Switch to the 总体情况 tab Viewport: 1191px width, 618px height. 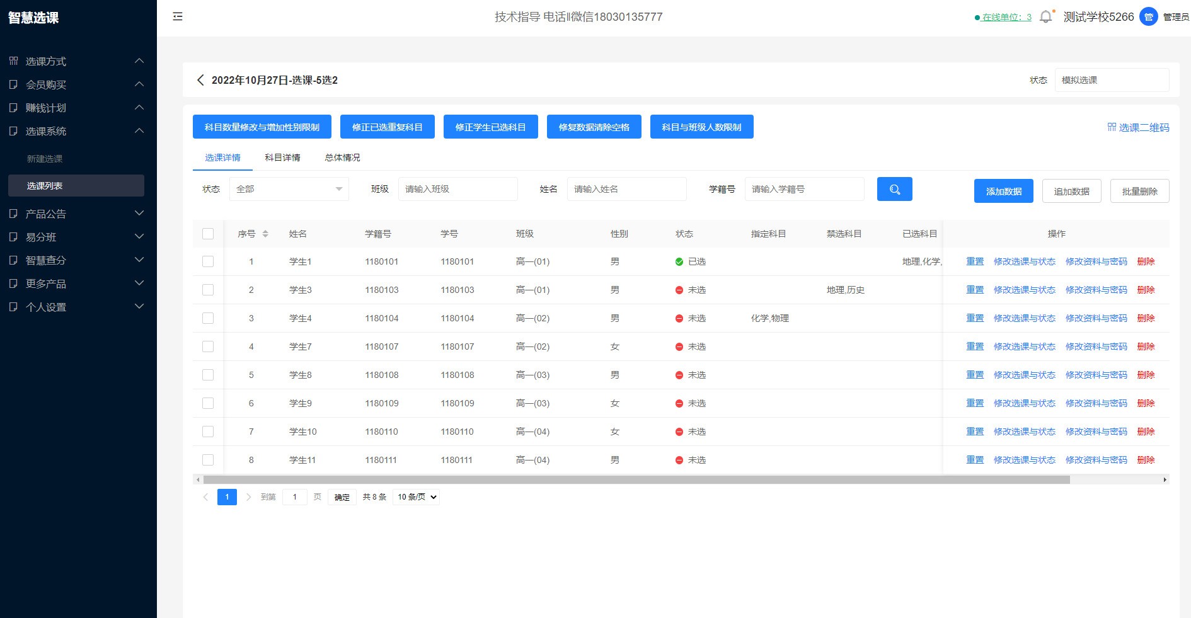click(x=342, y=157)
